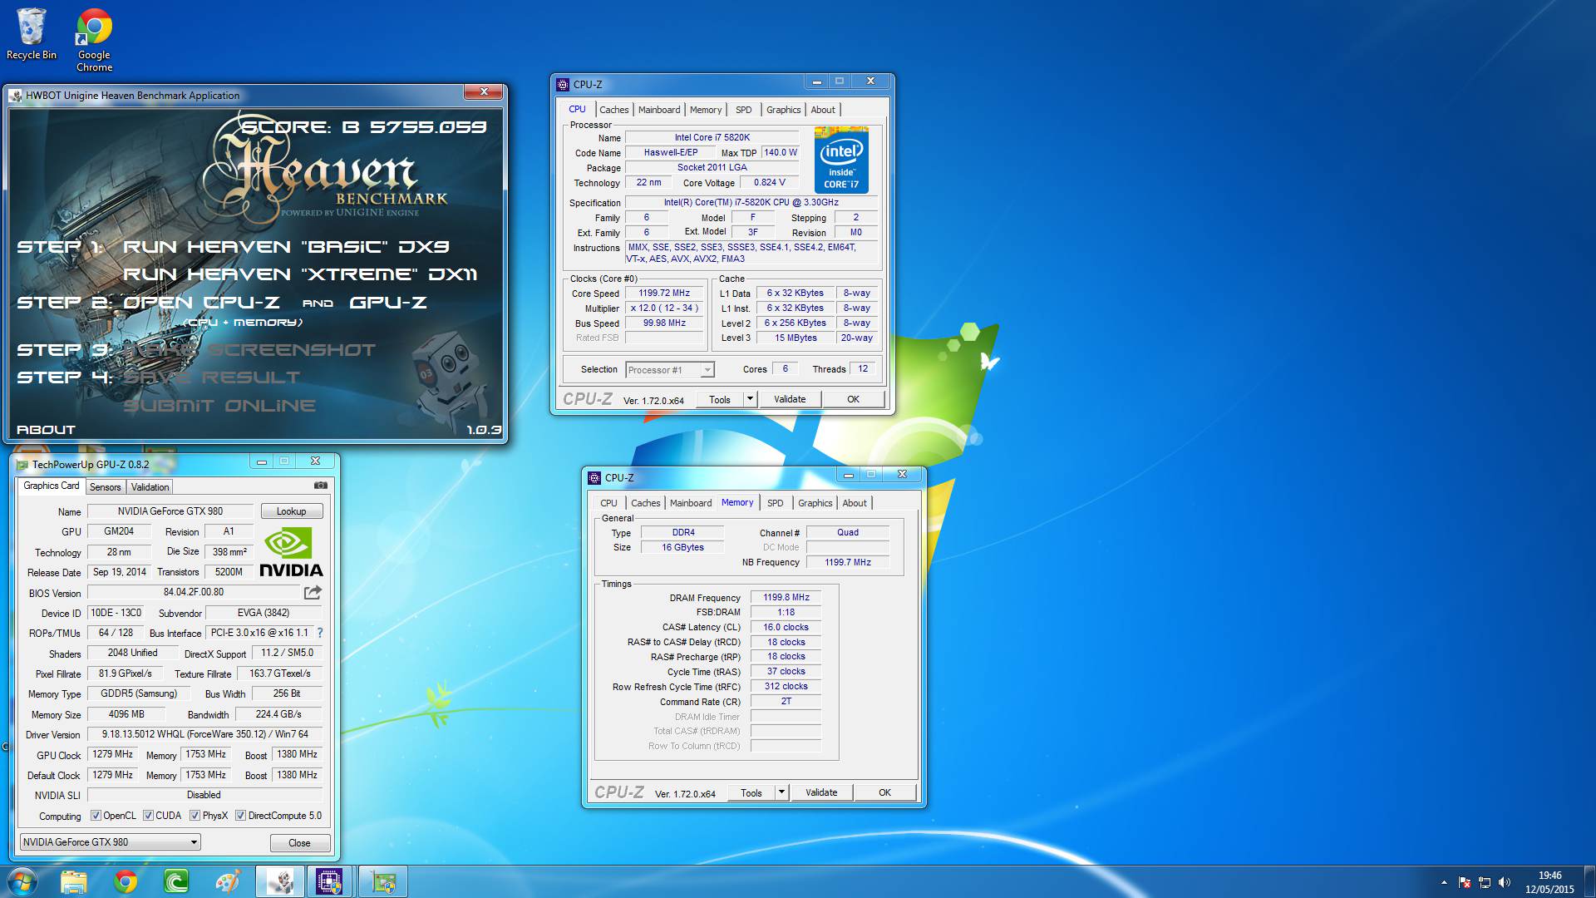Open Tools dropdown arrow in CPU-Z Memory window
1596x898 pixels.
click(x=781, y=792)
